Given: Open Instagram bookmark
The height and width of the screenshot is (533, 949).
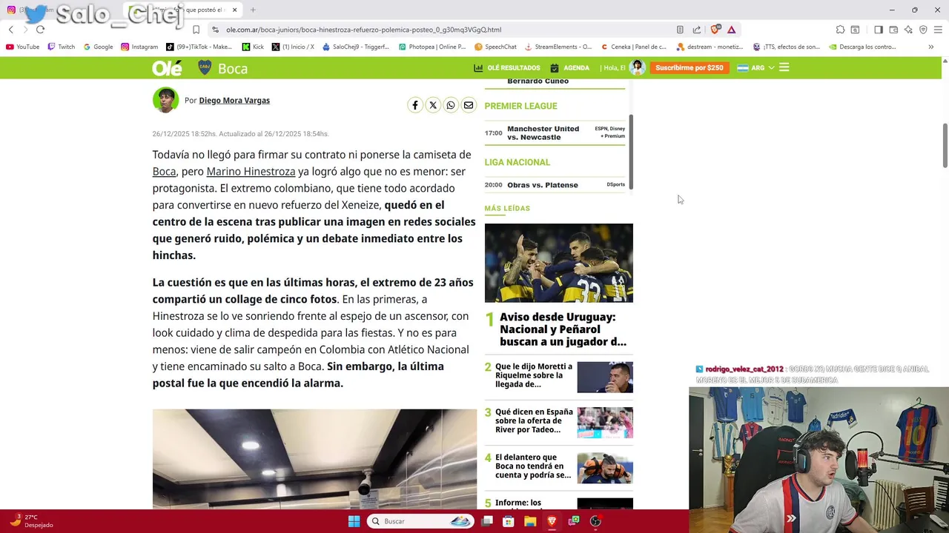Looking at the screenshot, I should [139, 47].
